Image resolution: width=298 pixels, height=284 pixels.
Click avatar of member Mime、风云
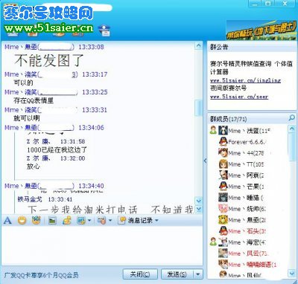[223, 253]
